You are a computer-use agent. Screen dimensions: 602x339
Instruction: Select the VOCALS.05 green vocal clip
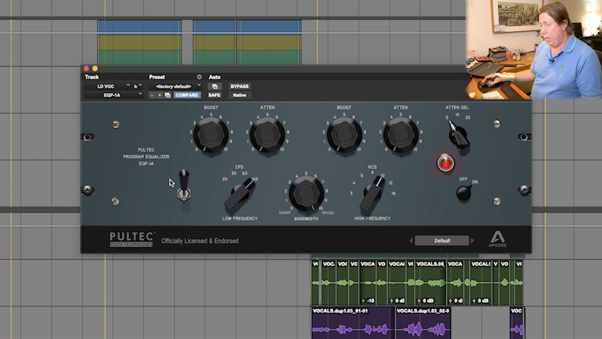[x=430, y=282]
